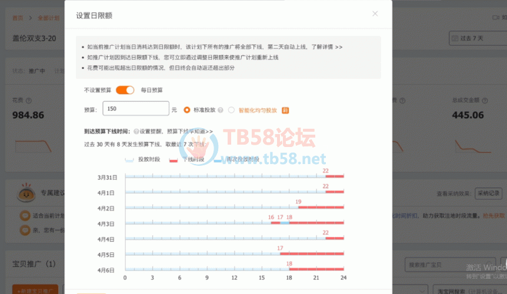Select the 标准投放 radio option
Viewport: 507px width, 294px height.
point(187,110)
